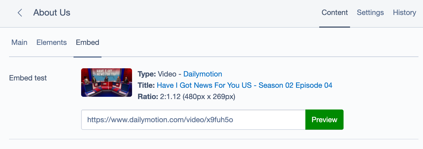The image size is (423, 149).
Task: Select the Embed sub-tab
Action: (87, 43)
